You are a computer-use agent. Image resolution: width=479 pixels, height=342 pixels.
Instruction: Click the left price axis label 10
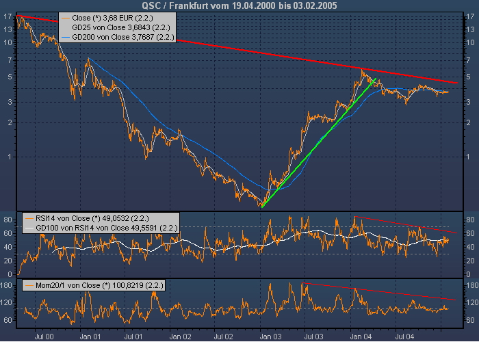(8, 42)
